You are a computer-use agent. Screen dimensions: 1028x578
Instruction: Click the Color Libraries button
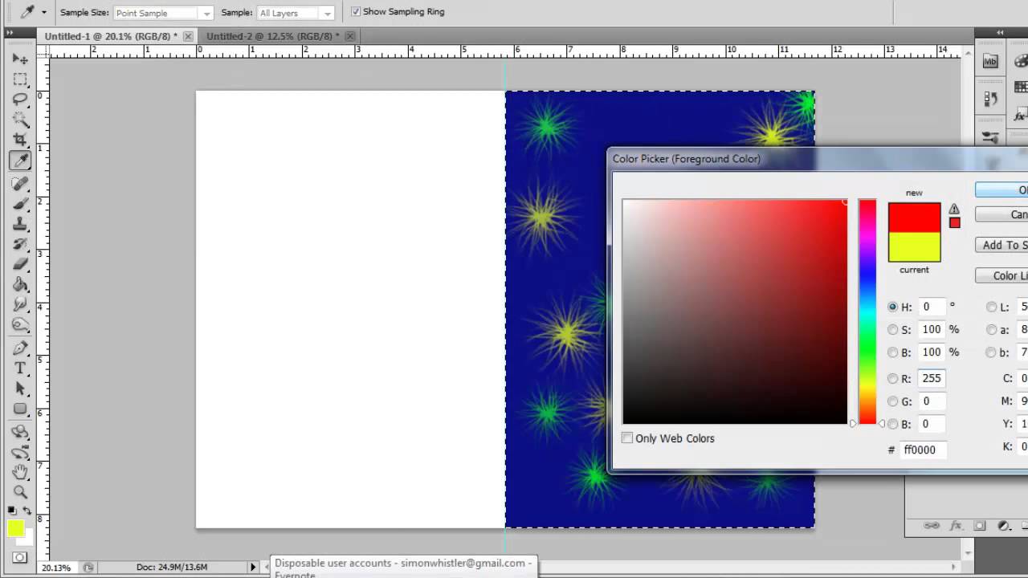pos(1002,275)
